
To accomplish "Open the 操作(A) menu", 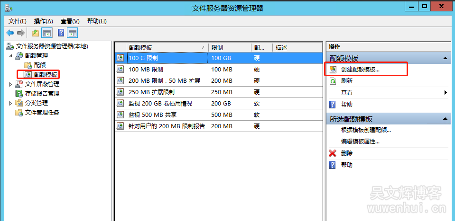I will point(43,21).
